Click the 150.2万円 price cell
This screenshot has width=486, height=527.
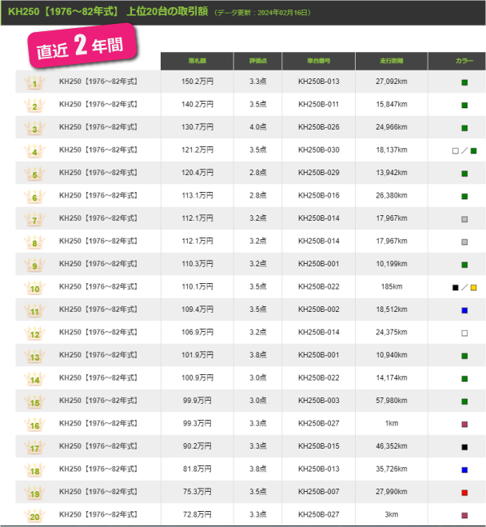click(x=197, y=82)
